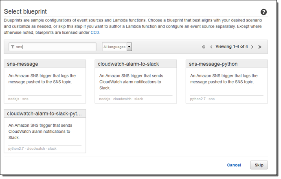This screenshot has height=179, width=281.
Task: Pick the cloudwatch-alarm-to-slack-python blueprint header
Action: [x=44, y=114]
